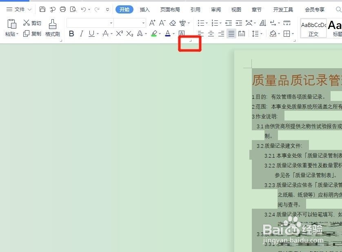Click the Copy (复制) icon
342x252 pixels.
coord(26,33)
